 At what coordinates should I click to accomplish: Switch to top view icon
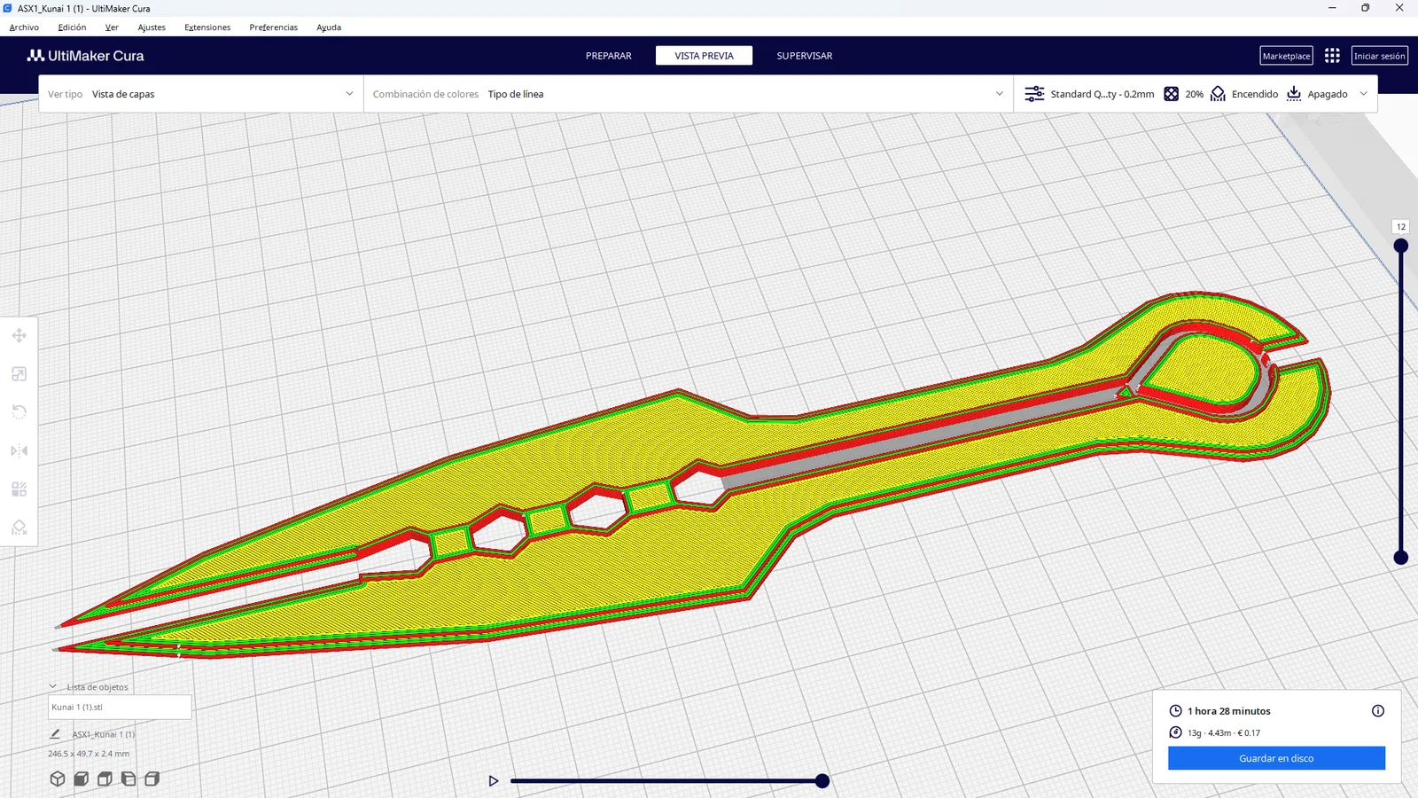[x=105, y=778]
